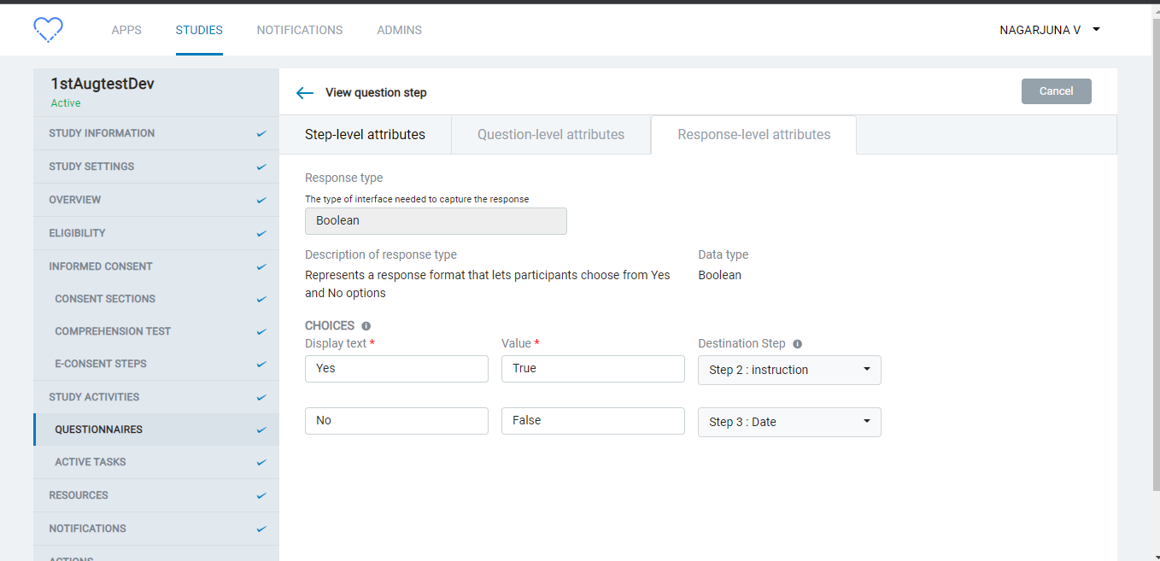Click the checkmark on the Consent Sections row
Screen dimensions: 1160x561
tap(261, 300)
